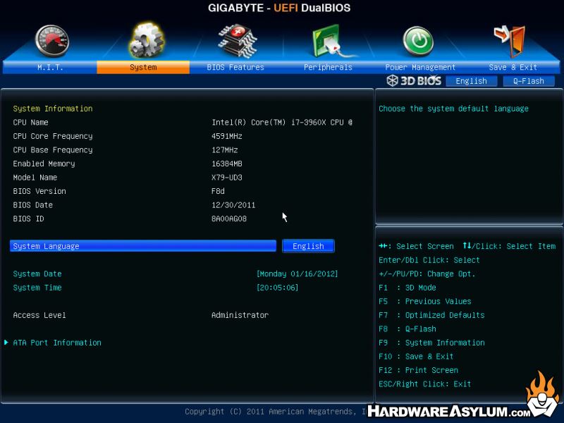Click the 'Choose the system default language' help text
This screenshot has height=423, width=564.
[453, 109]
